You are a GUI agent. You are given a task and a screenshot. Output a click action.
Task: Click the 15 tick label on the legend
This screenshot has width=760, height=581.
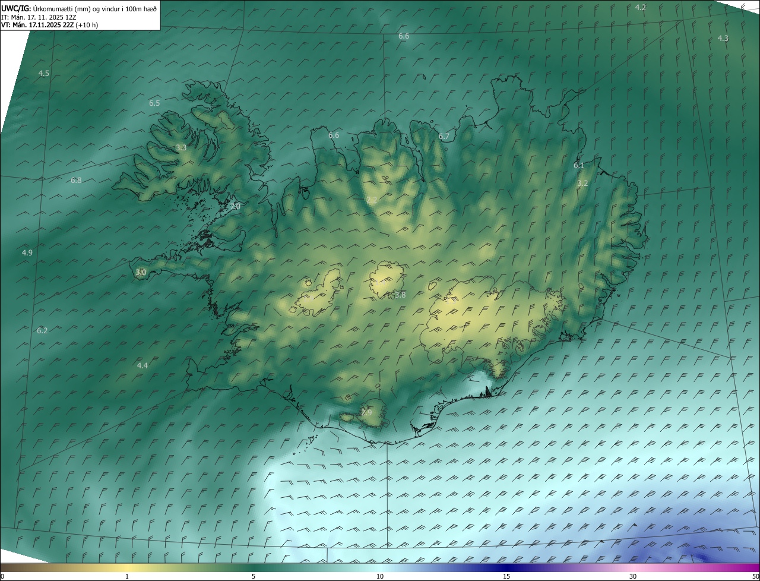coord(506,576)
